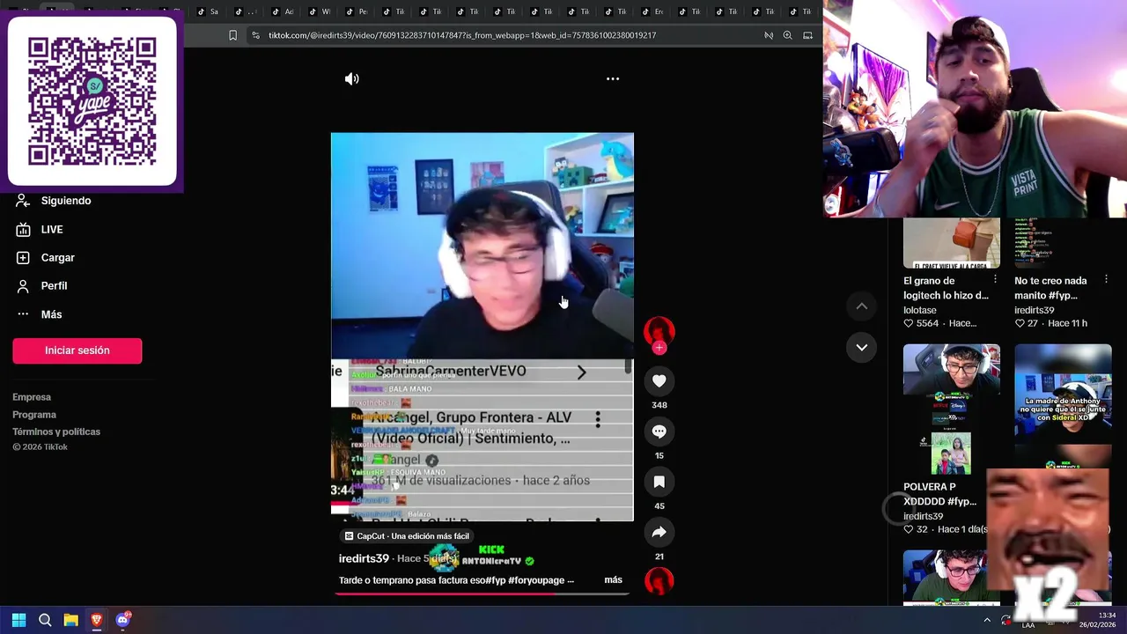Go to next video arrow

862,348
